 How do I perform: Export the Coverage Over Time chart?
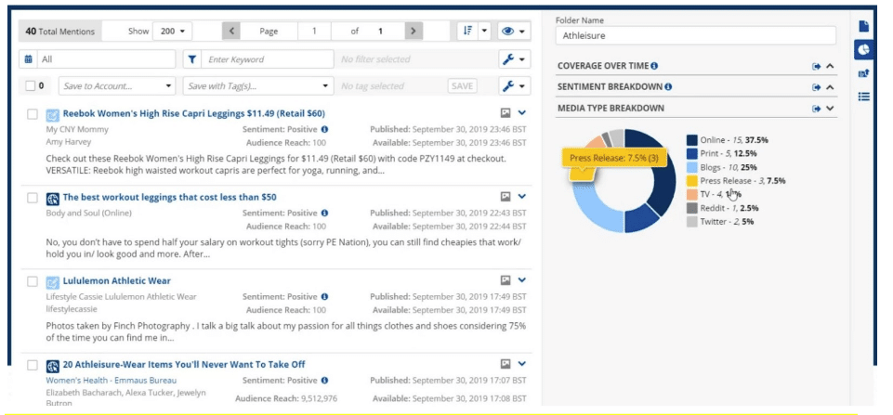817,67
